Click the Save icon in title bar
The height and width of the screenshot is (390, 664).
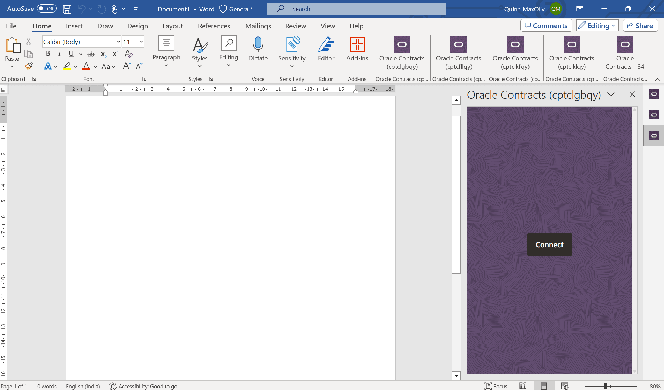[67, 9]
